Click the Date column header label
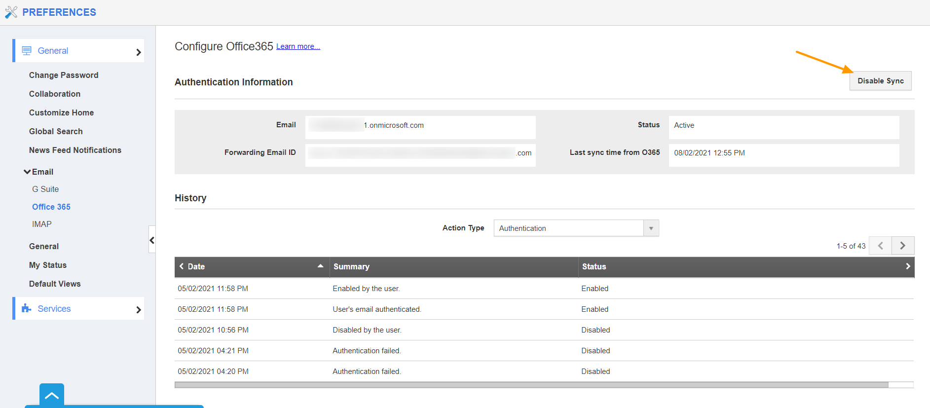 tap(196, 266)
